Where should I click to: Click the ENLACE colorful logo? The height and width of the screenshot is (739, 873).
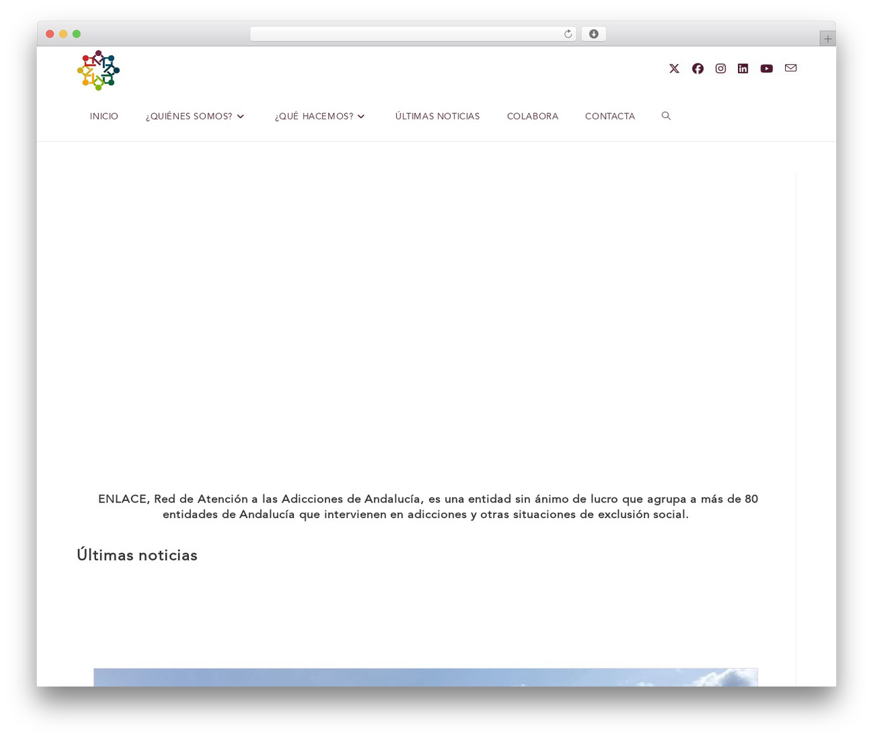[x=98, y=70]
